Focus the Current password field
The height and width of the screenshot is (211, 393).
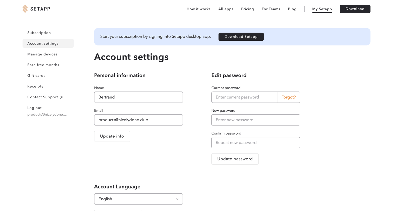coord(244,97)
